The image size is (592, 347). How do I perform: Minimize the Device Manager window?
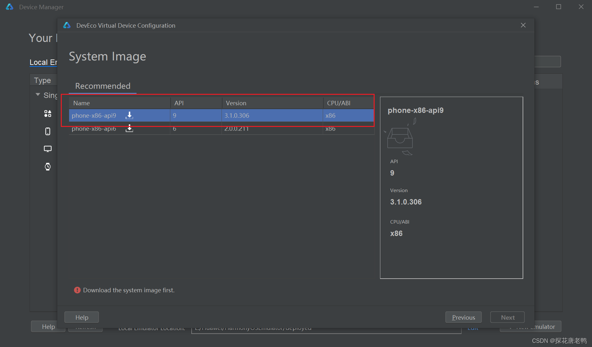[x=536, y=7]
